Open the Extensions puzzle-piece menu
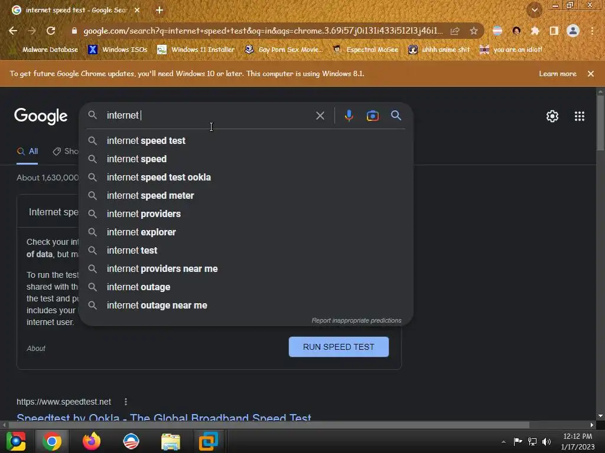Image resolution: width=605 pixels, height=453 pixels. tap(535, 31)
